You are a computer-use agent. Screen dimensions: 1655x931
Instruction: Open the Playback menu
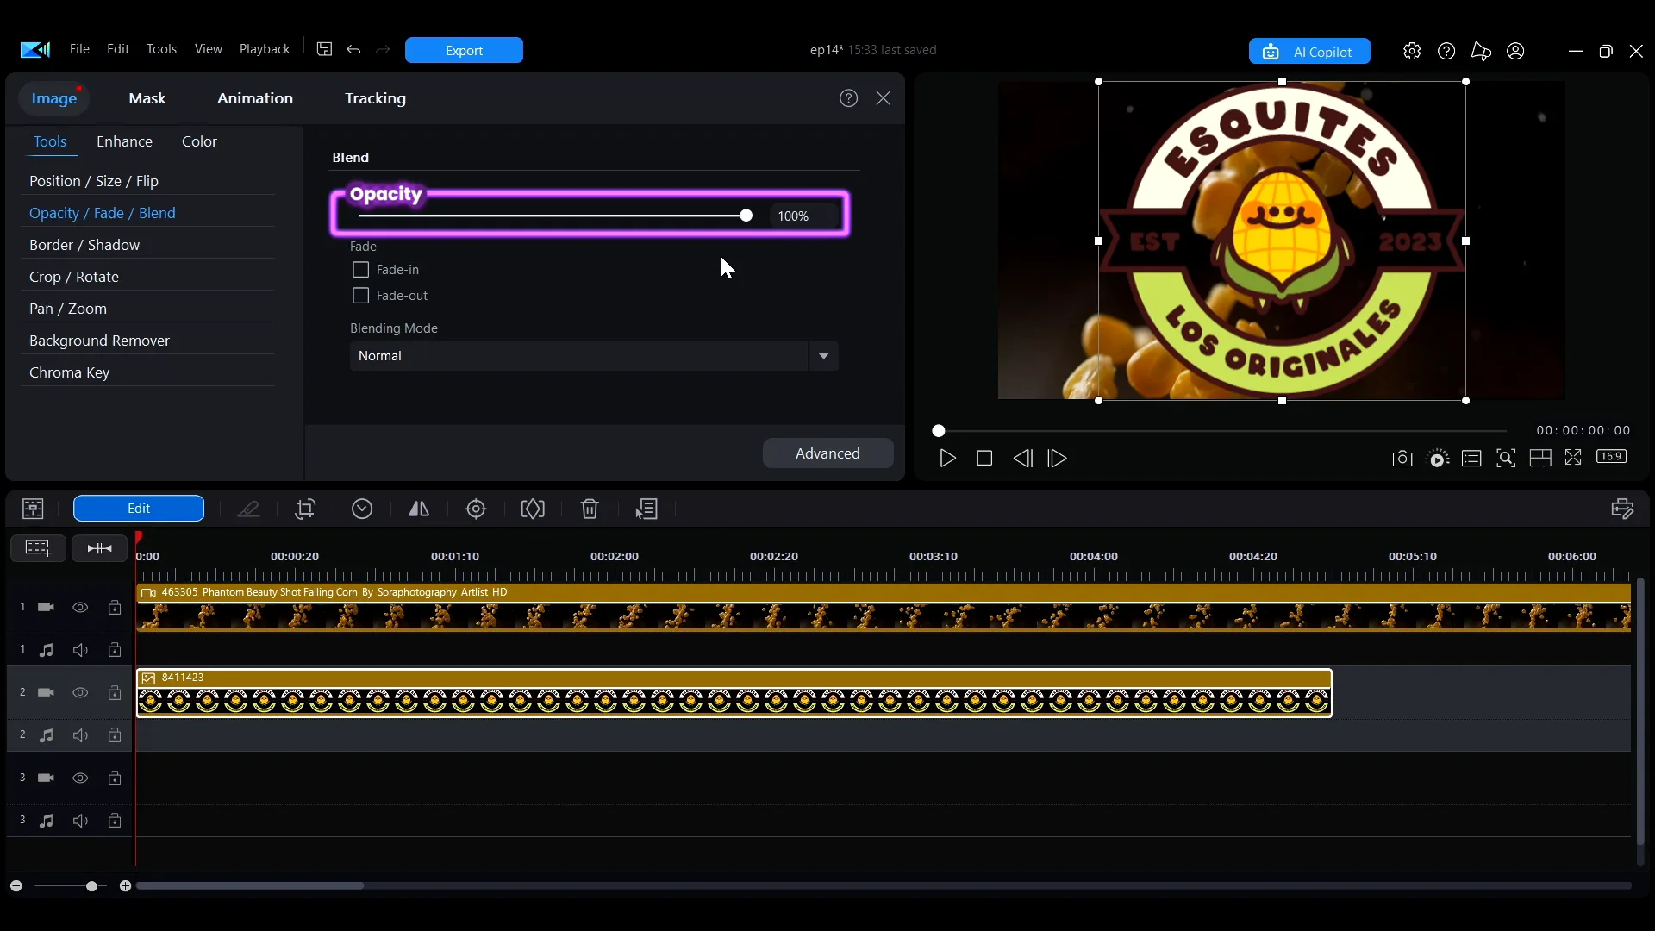point(265,49)
